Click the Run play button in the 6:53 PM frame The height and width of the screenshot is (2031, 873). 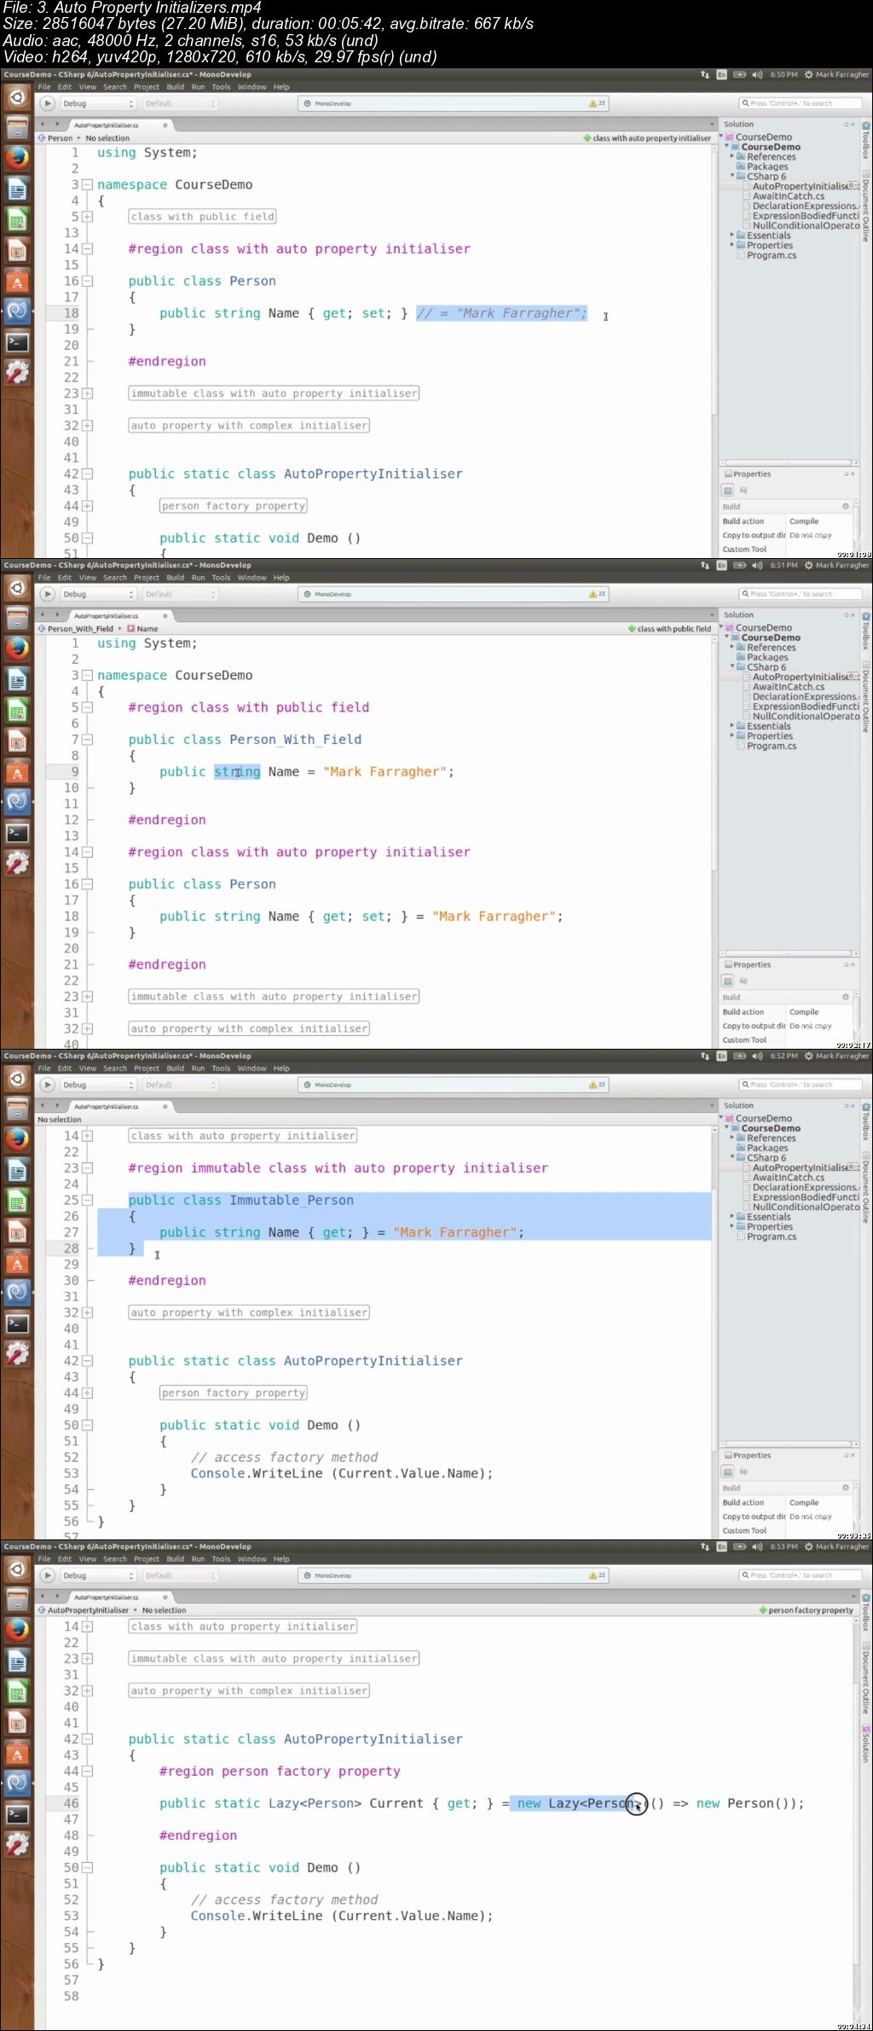tap(48, 1575)
